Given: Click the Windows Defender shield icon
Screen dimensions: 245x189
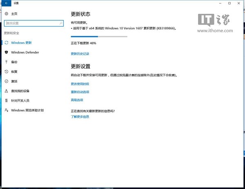Looking at the screenshot, I should (6, 53).
